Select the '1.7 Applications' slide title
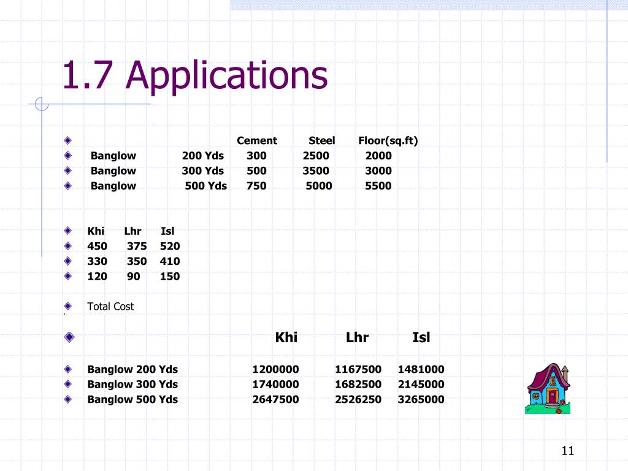The image size is (628, 471). click(x=195, y=75)
